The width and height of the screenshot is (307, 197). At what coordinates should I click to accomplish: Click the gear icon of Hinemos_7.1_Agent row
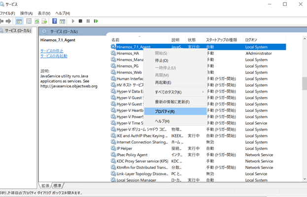pos(113,47)
